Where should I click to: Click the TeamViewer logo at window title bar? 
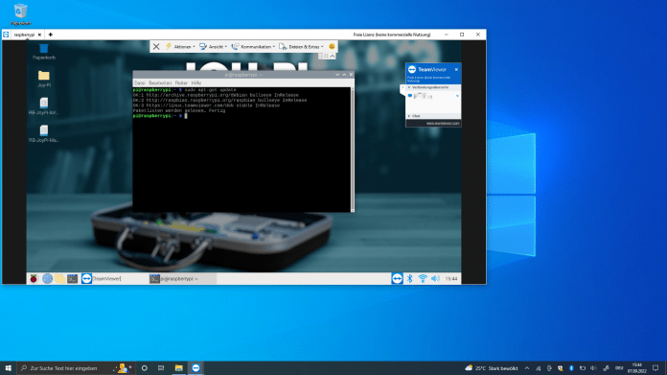6,35
